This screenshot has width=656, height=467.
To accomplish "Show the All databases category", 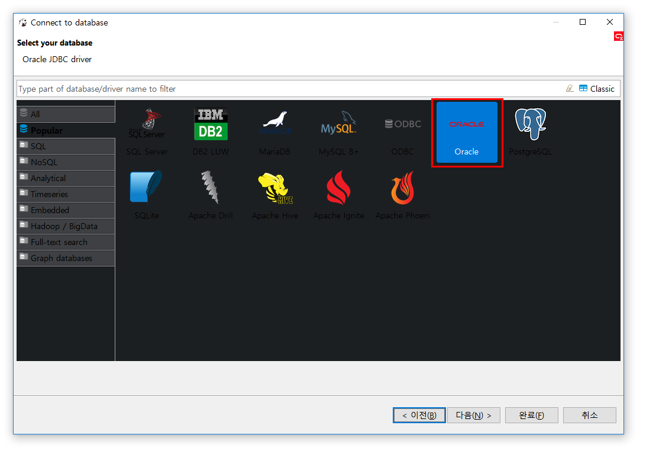I will pyautogui.click(x=66, y=114).
